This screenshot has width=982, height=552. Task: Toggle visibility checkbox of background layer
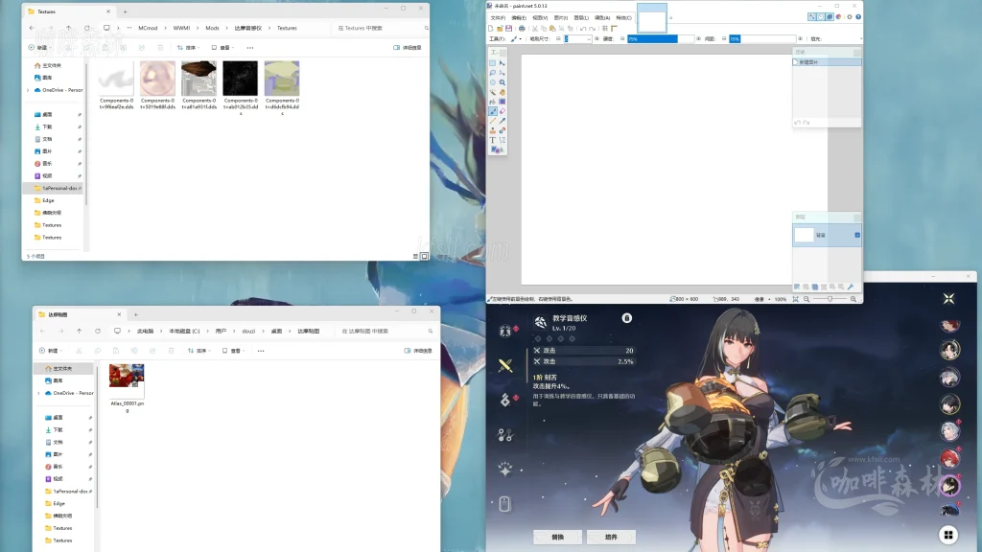point(856,235)
